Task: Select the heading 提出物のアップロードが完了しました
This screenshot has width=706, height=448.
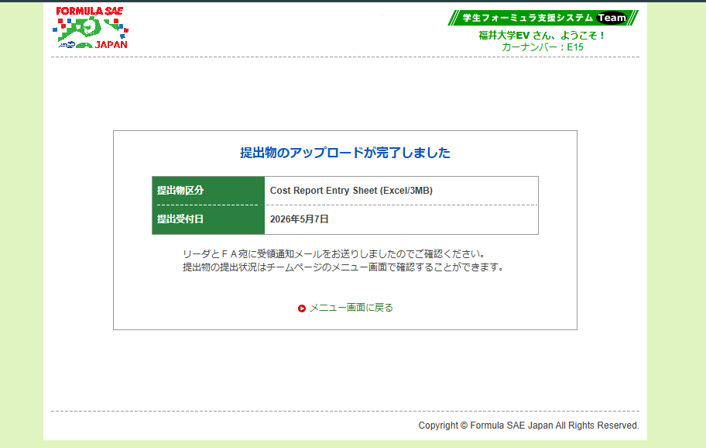Action: [345, 153]
